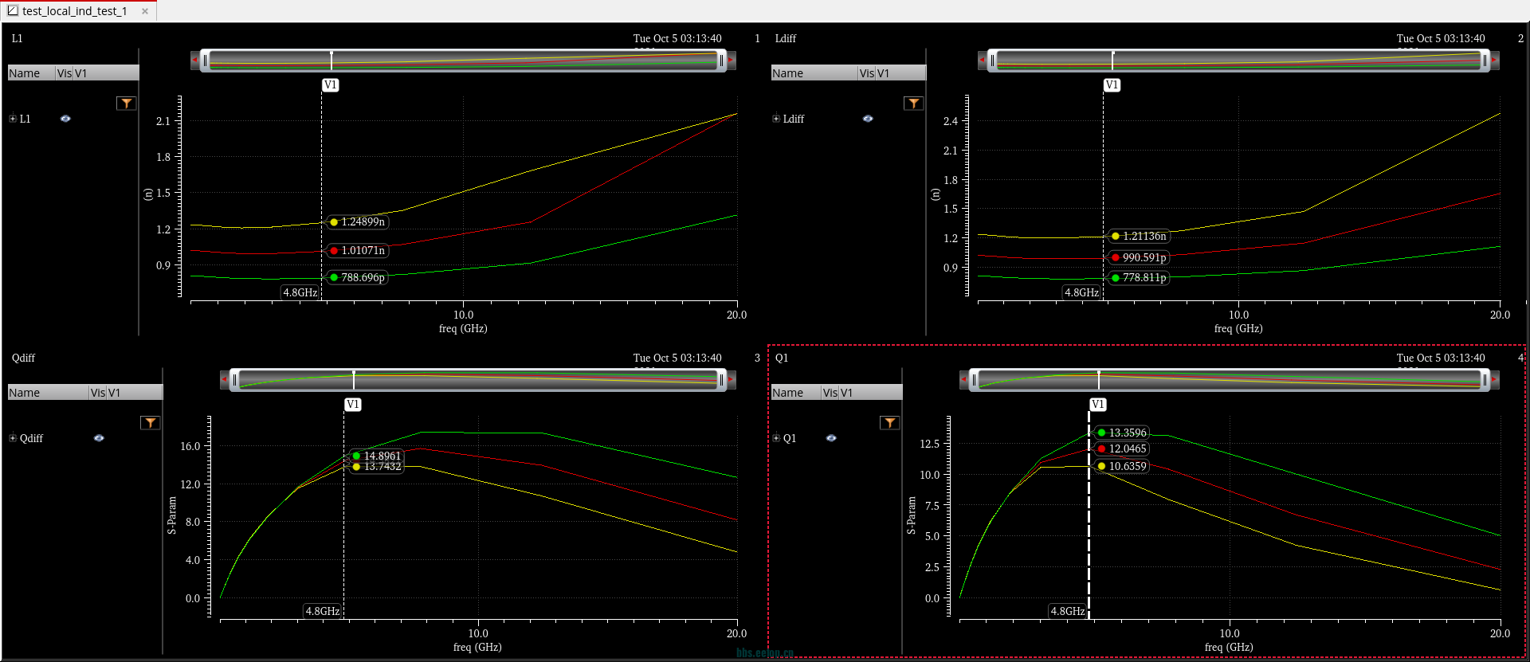Click left red arrow of Ldiff slider
Image resolution: width=1530 pixels, height=662 pixels.
(982, 60)
